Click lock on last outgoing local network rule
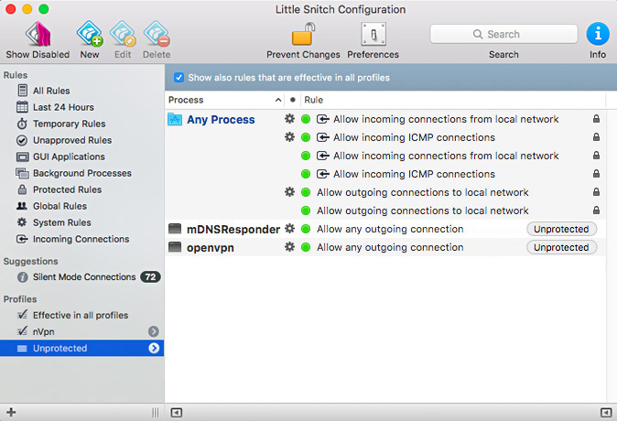Screen dimensions: 617x421 click(x=597, y=210)
